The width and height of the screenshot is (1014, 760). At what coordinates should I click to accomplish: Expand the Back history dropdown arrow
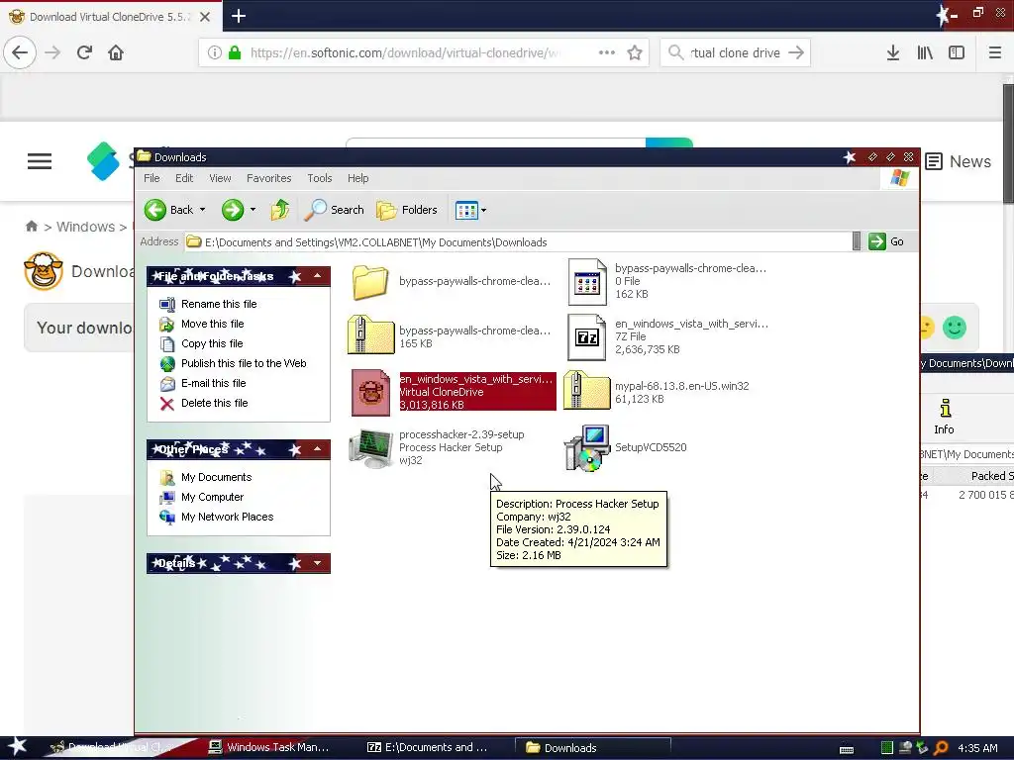click(x=202, y=210)
